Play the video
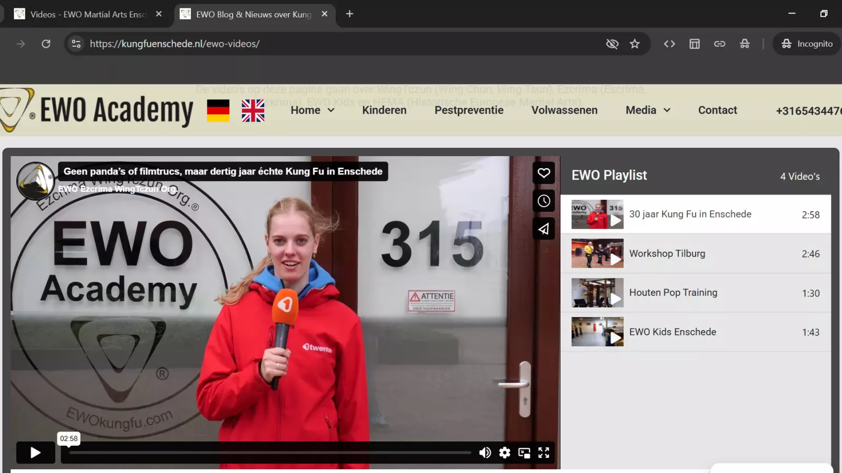The width and height of the screenshot is (842, 473). coord(35,453)
